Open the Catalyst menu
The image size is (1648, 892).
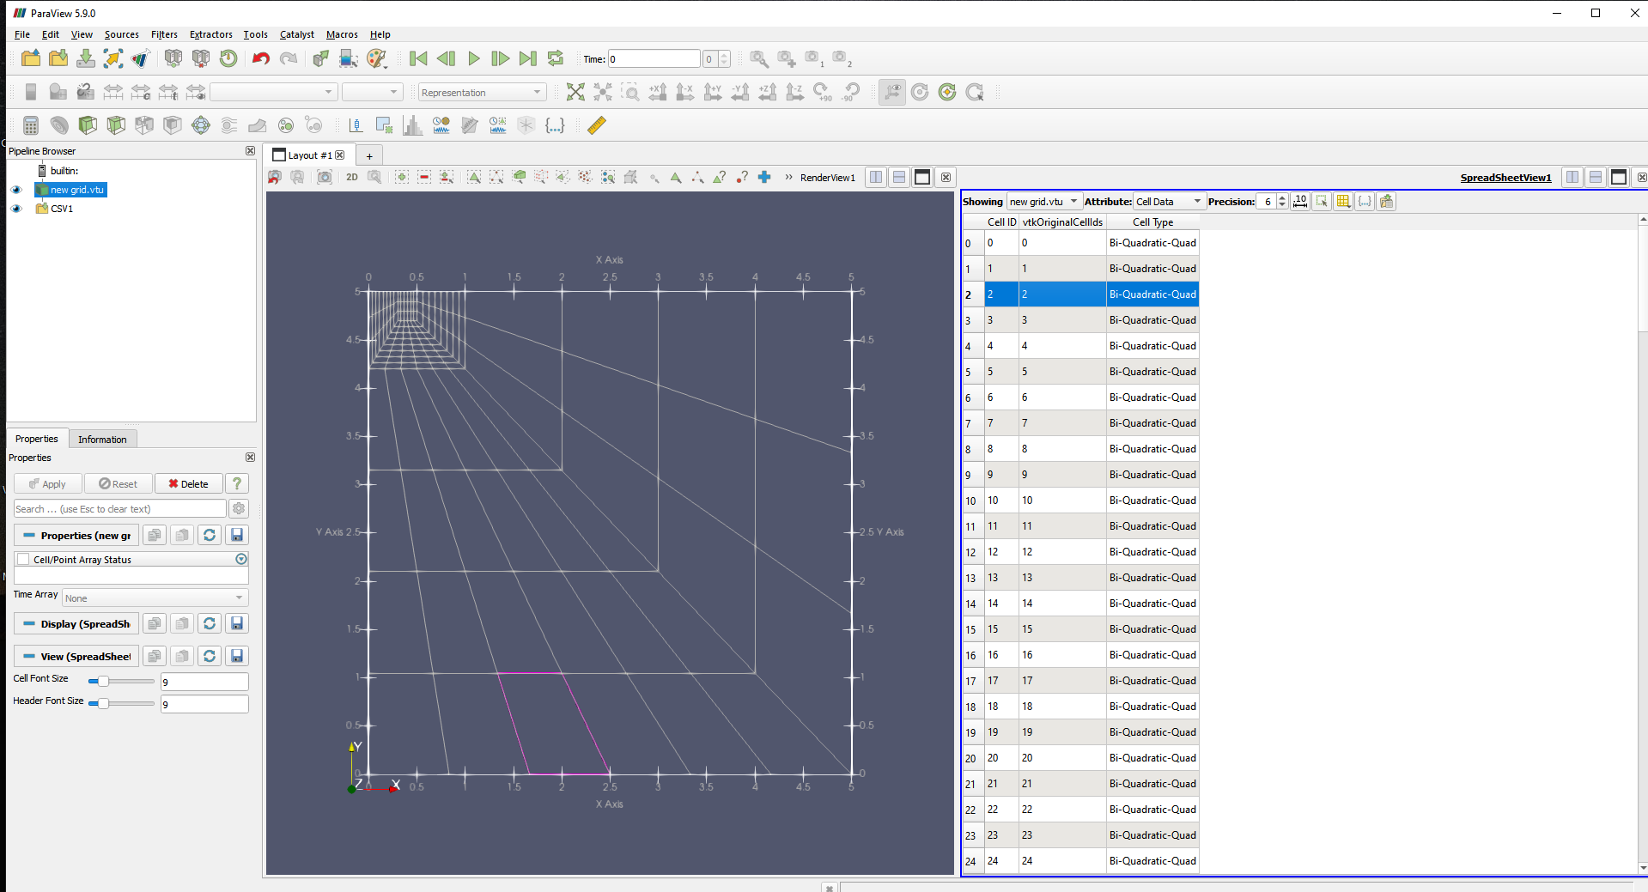pos(297,34)
